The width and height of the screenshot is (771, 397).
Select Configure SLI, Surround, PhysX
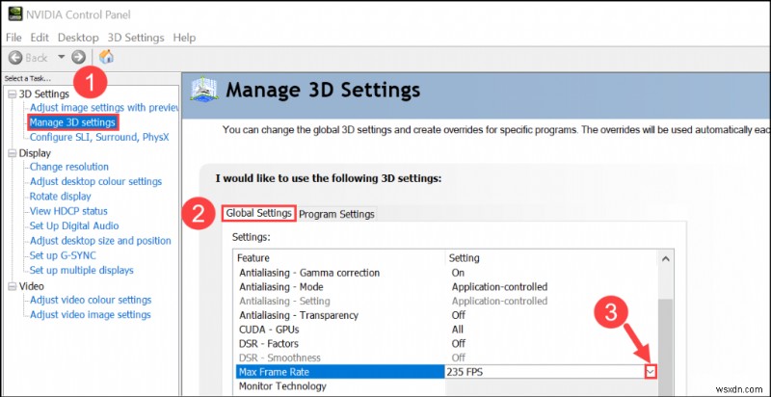98,137
